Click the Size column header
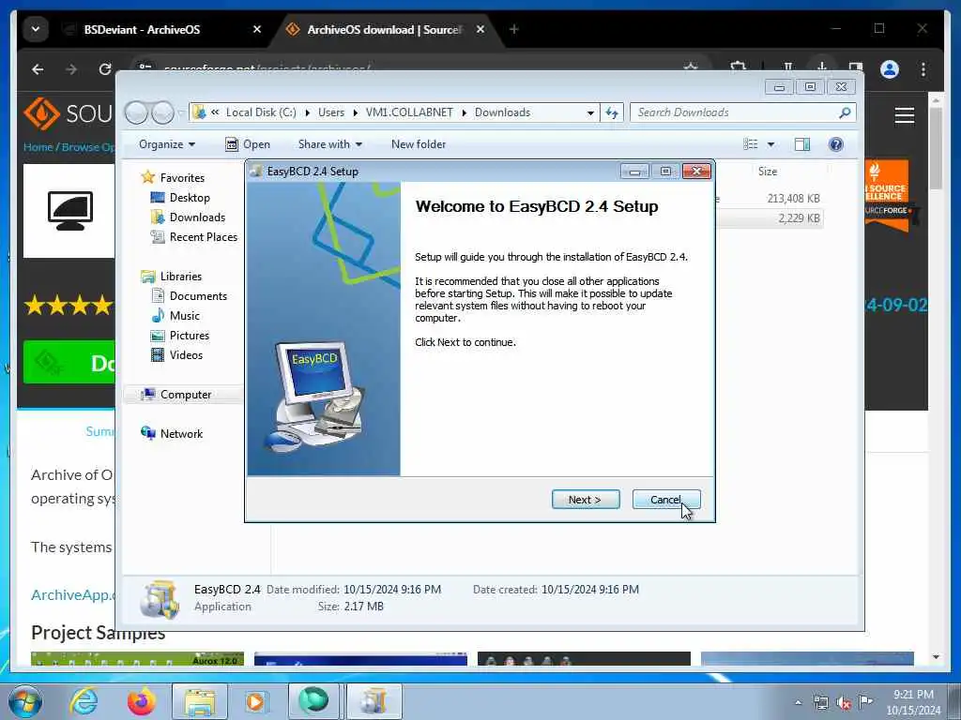Image resolution: width=961 pixels, height=720 pixels. click(x=768, y=172)
